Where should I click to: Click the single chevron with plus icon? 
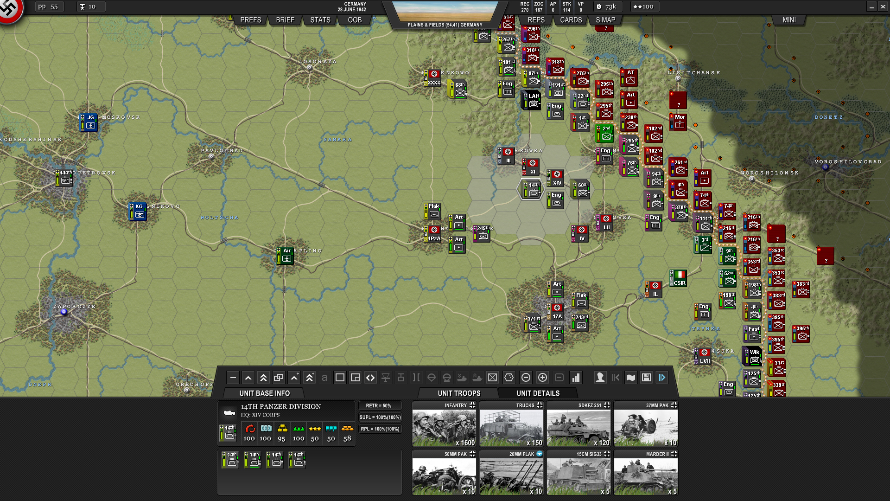coord(294,378)
